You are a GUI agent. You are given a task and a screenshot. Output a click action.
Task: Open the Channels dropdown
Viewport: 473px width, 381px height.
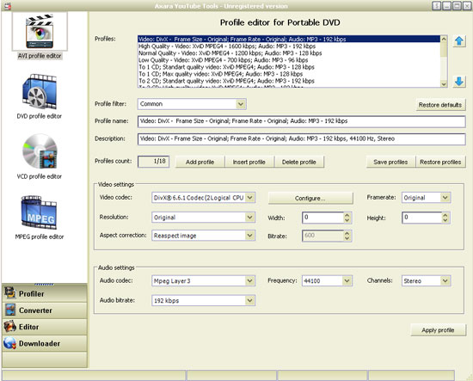[445, 281]
